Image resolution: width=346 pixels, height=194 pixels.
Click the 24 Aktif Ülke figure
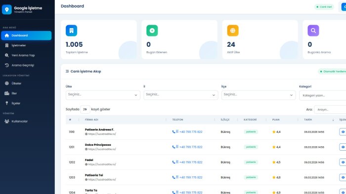point(231,44)
